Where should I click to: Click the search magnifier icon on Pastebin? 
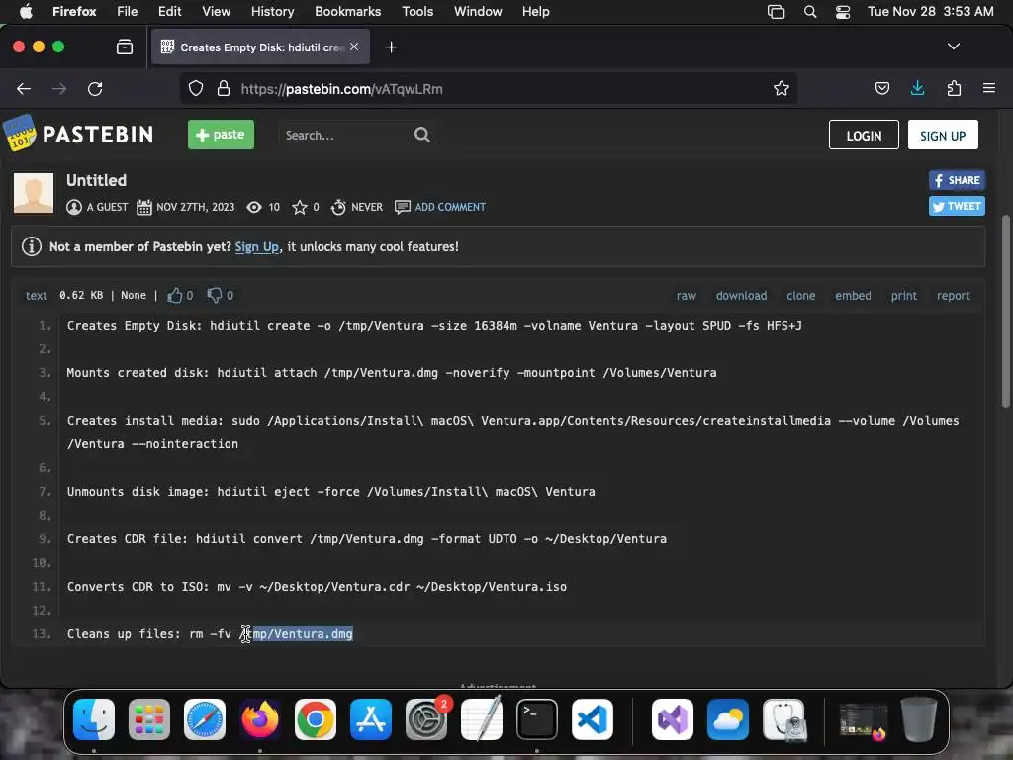tap(421, 135)
